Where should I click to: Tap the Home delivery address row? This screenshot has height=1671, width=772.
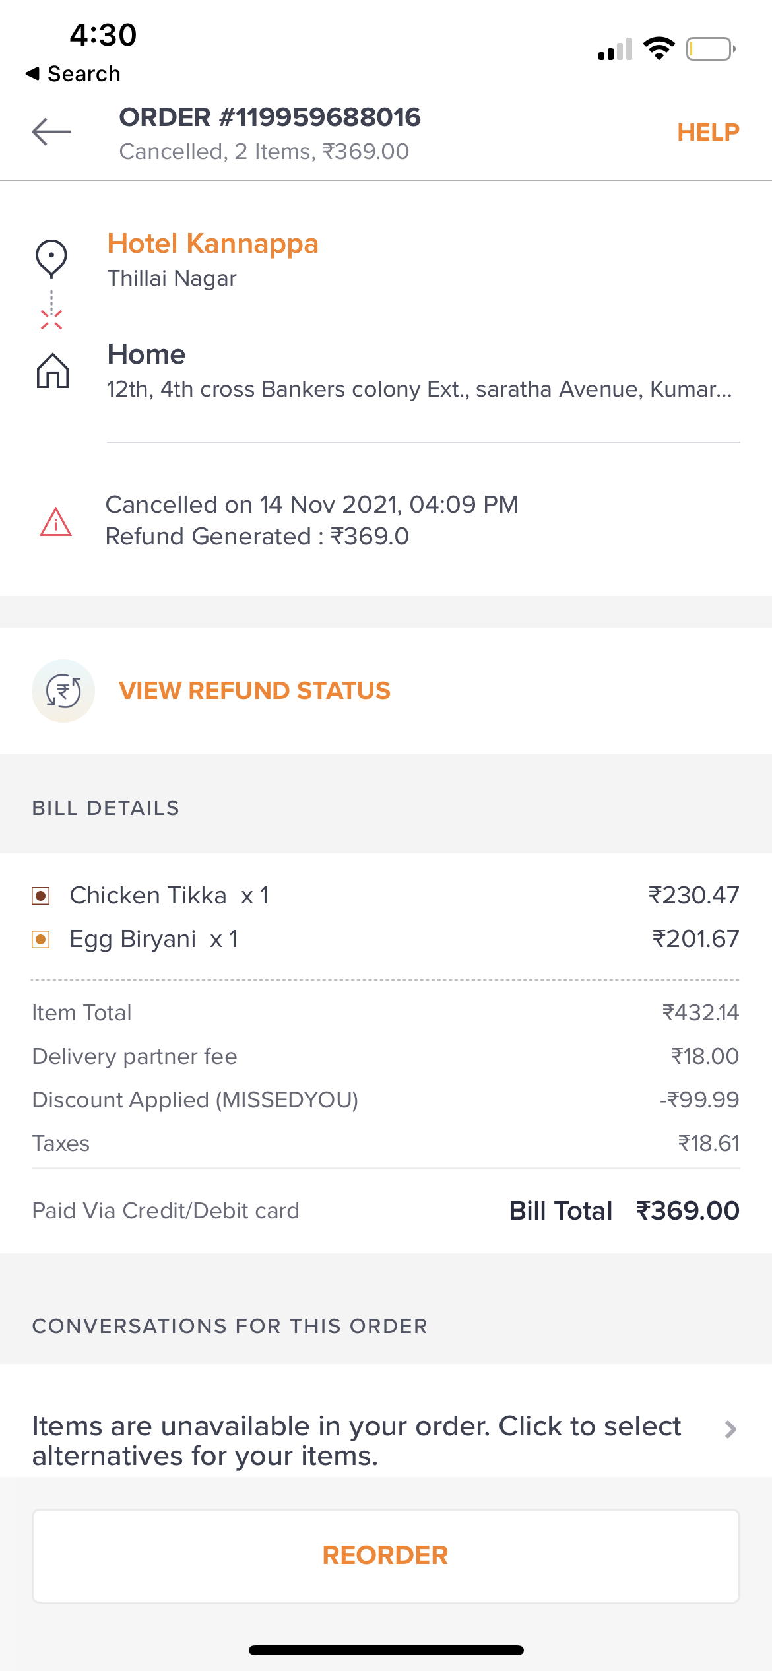420,372
